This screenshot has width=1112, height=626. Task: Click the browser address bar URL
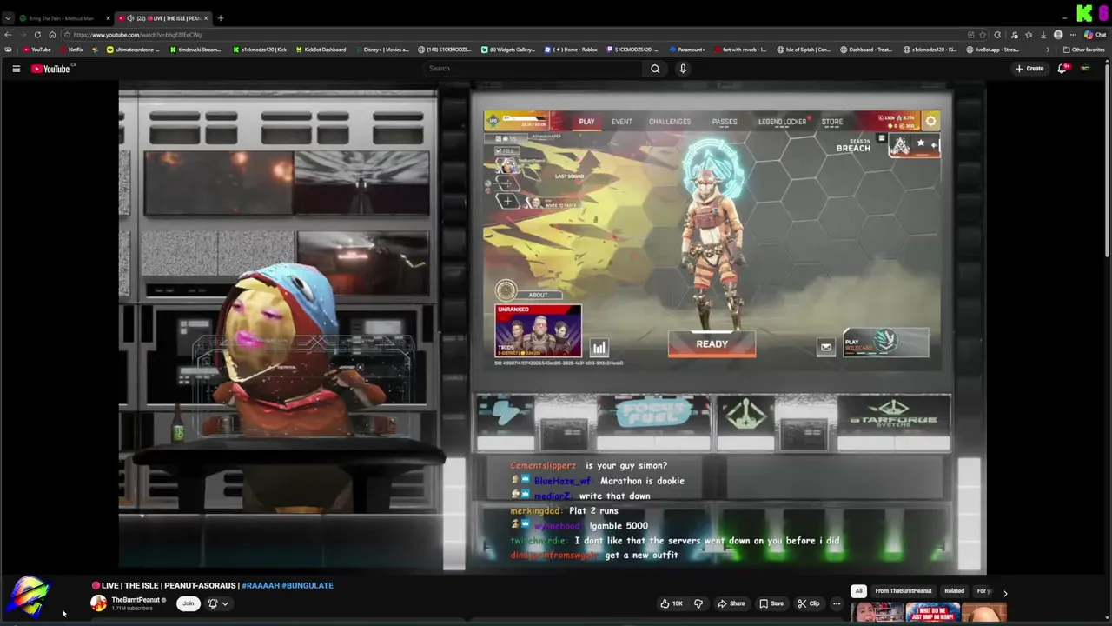[x=137, y=35]
